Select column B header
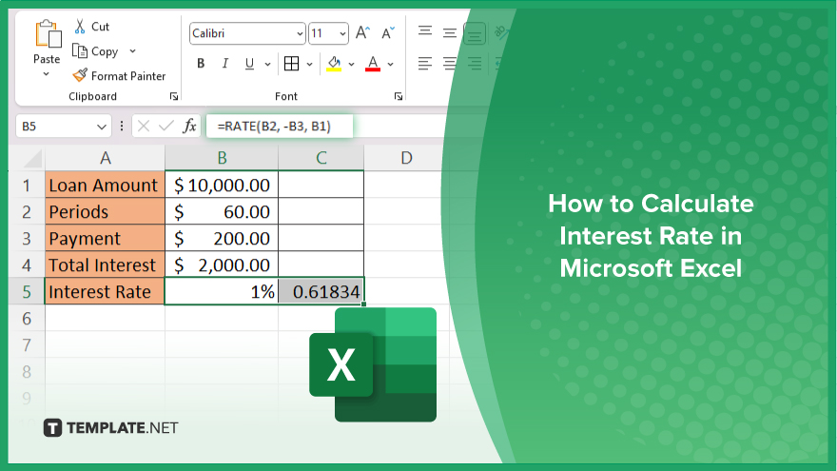The height and width of the screenshot is (471, 837). click(x=222, y=158)
